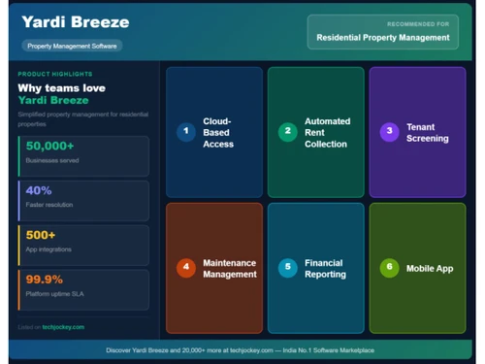Select the Tenant Screening card label
This screenshot has height=364, width=485.
pos(428,133)
